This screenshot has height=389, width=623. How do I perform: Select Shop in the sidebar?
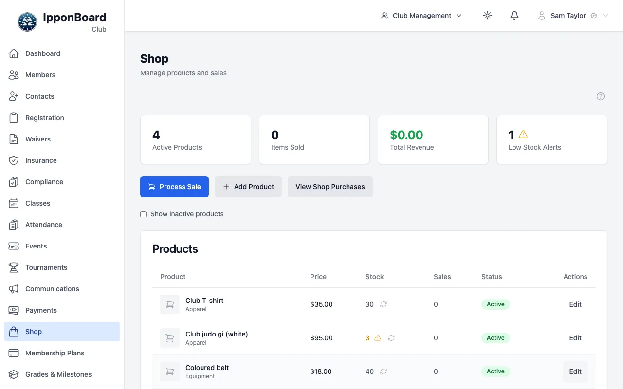[62, 332]
